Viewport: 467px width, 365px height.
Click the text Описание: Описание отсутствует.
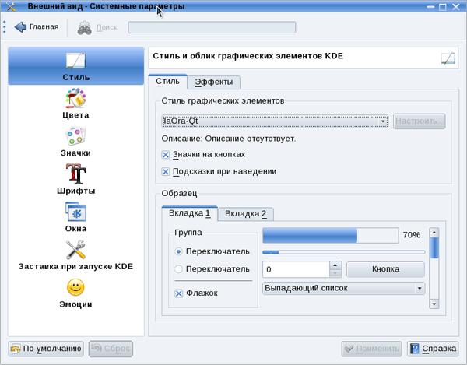[x=228, y=139]
